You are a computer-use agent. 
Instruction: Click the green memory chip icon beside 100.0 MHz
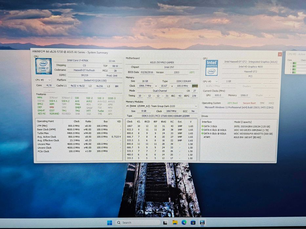tap(195, 86)
